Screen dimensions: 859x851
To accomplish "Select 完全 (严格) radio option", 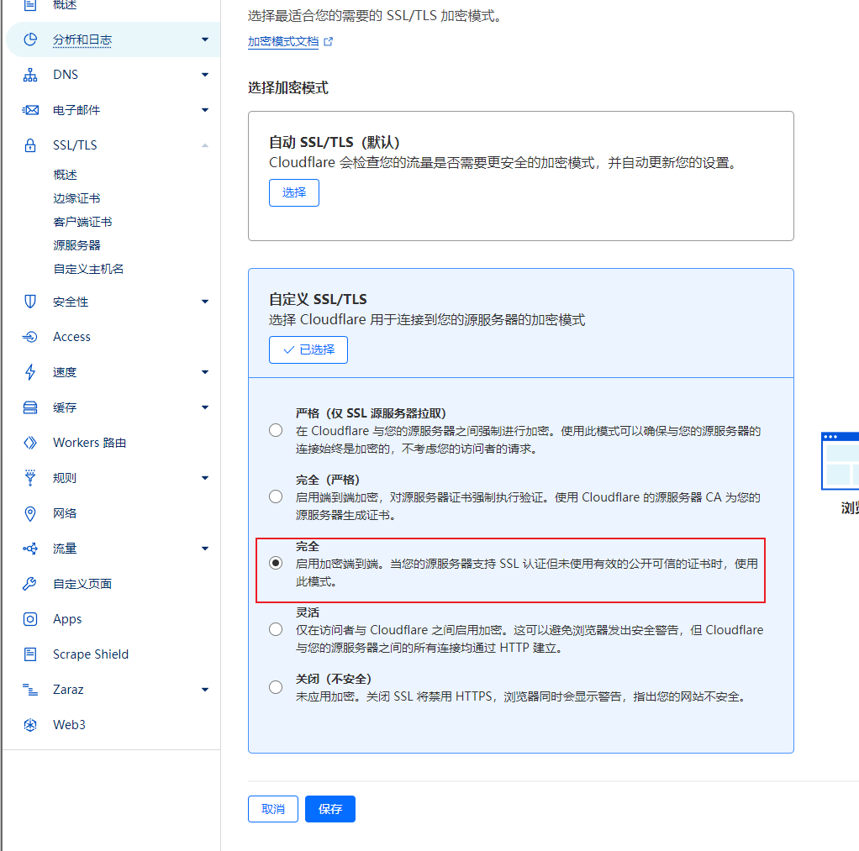I will pyautogui.click(x=276, y=496).
